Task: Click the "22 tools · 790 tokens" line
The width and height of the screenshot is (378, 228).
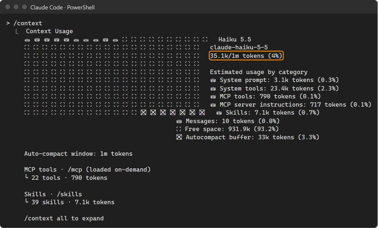Action: click(69, 178)
